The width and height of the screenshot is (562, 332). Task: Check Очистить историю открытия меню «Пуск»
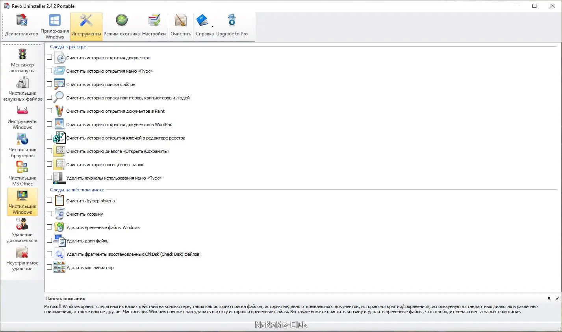(x=50, y=71)
